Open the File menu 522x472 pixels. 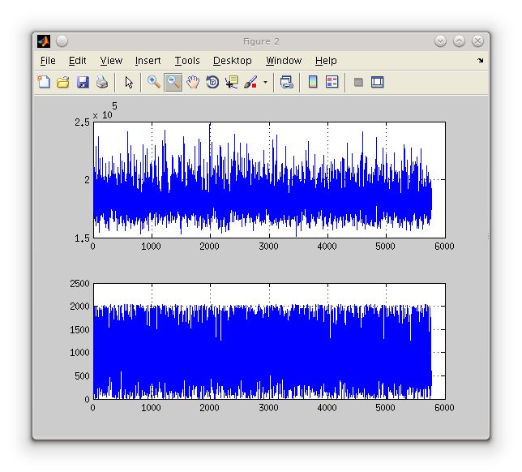click(x=48, y=61)
